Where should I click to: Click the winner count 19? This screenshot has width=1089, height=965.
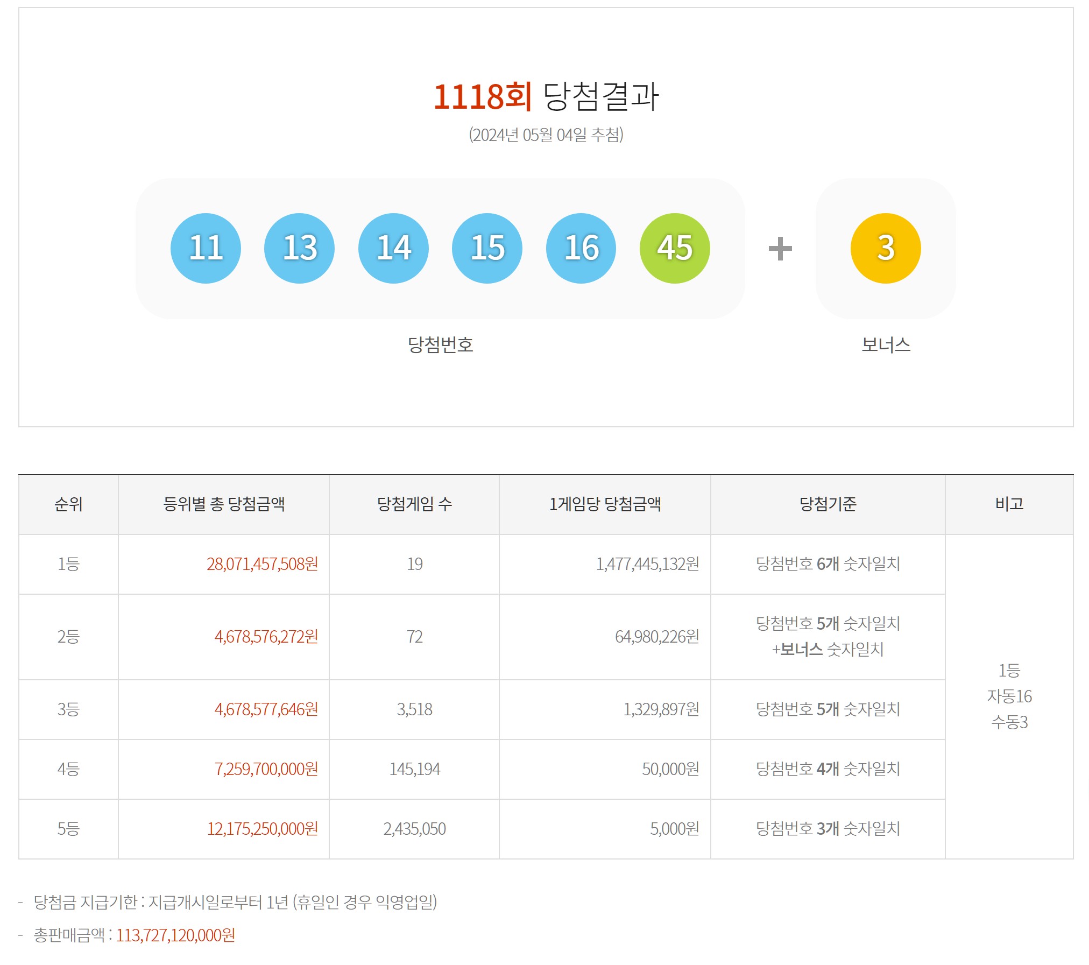point(415,564)
